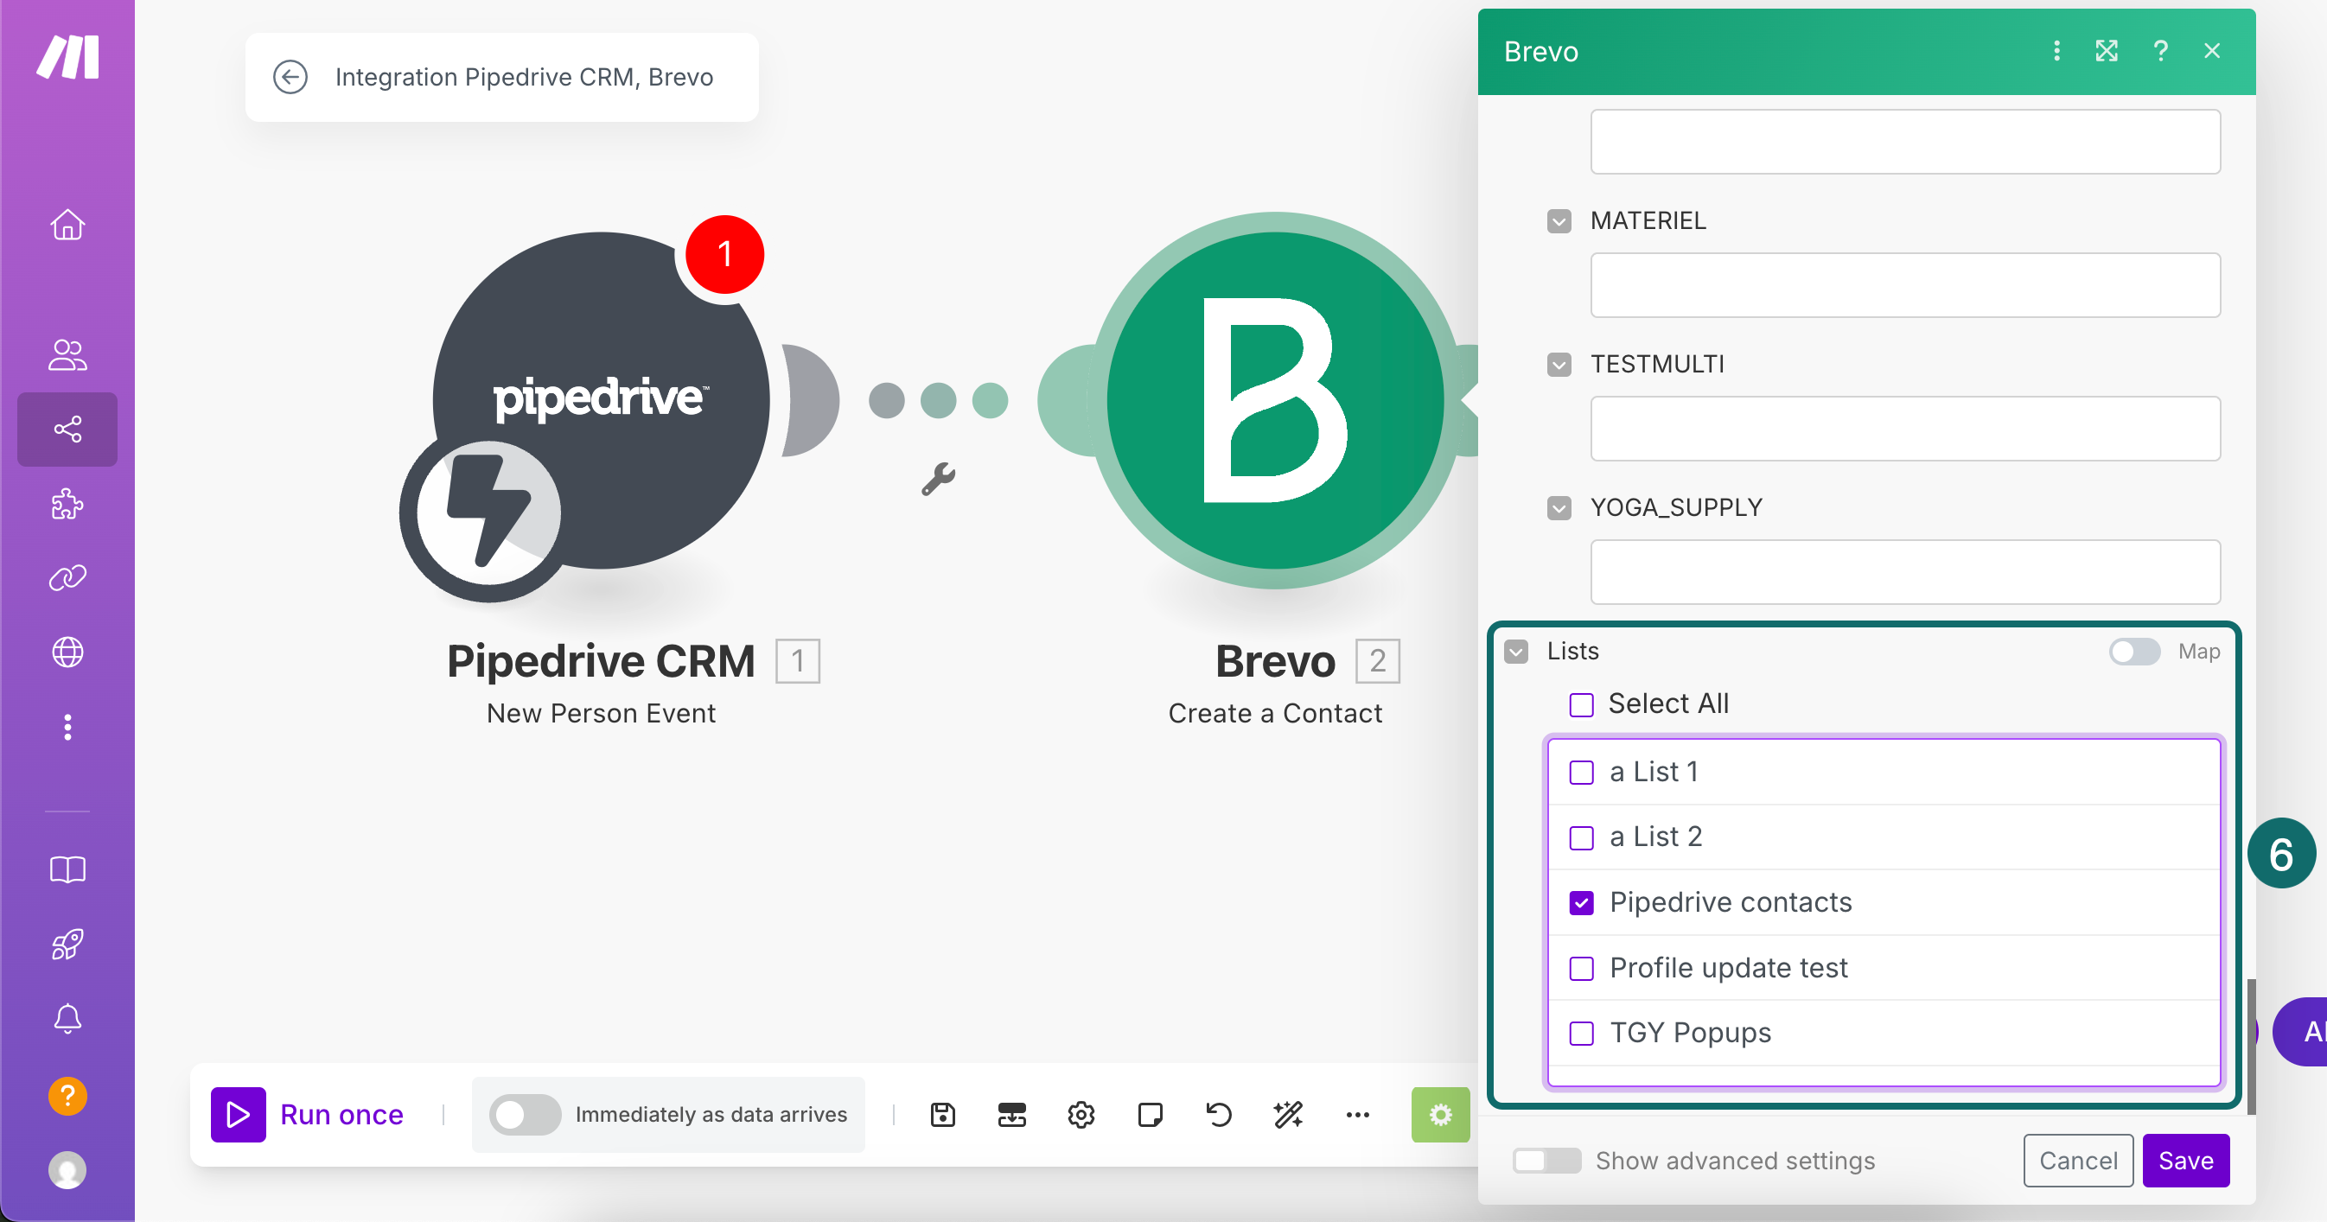The height and width of the screenshot is (1222, 2327).
Task: Enable the Show advanced settings switch
Action: 1546,1160
